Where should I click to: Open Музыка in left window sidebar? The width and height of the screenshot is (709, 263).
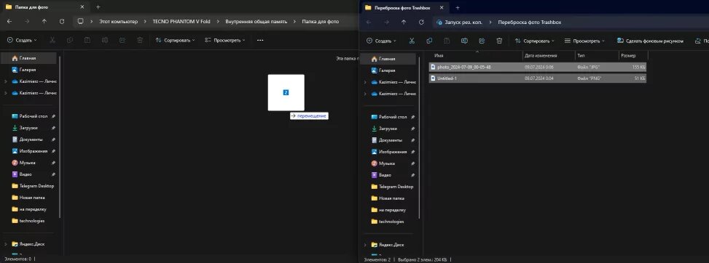point(28,163)
